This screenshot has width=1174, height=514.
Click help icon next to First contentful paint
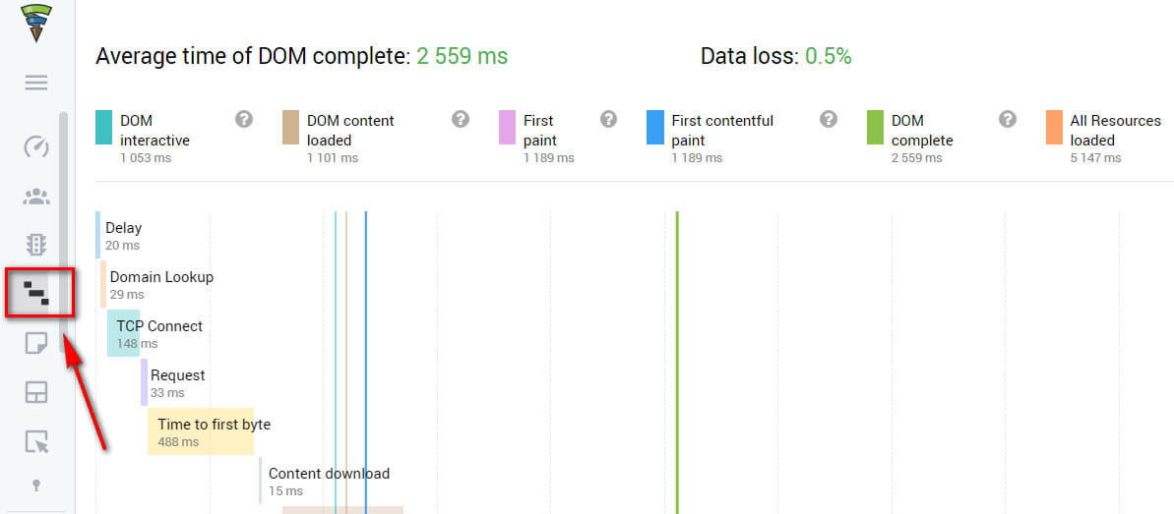[829, 119]
